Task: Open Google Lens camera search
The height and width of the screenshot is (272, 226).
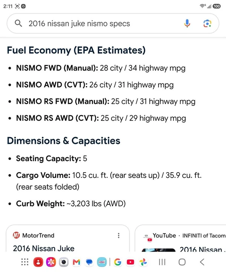Action: point(207,23)
